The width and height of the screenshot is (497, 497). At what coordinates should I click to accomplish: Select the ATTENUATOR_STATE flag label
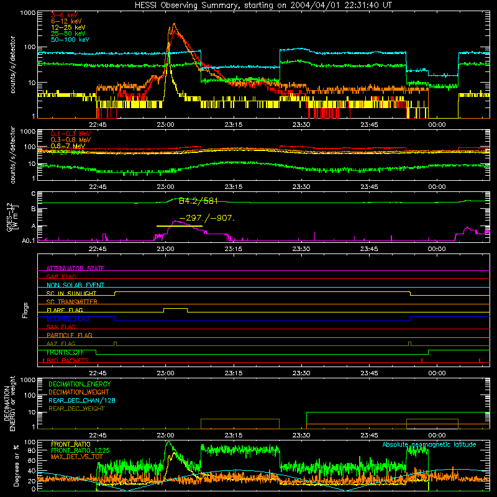[x=75, y=268]
